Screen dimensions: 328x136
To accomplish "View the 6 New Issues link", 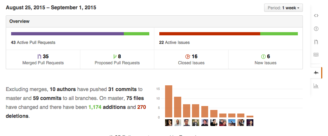I will (x=266, y=60).
